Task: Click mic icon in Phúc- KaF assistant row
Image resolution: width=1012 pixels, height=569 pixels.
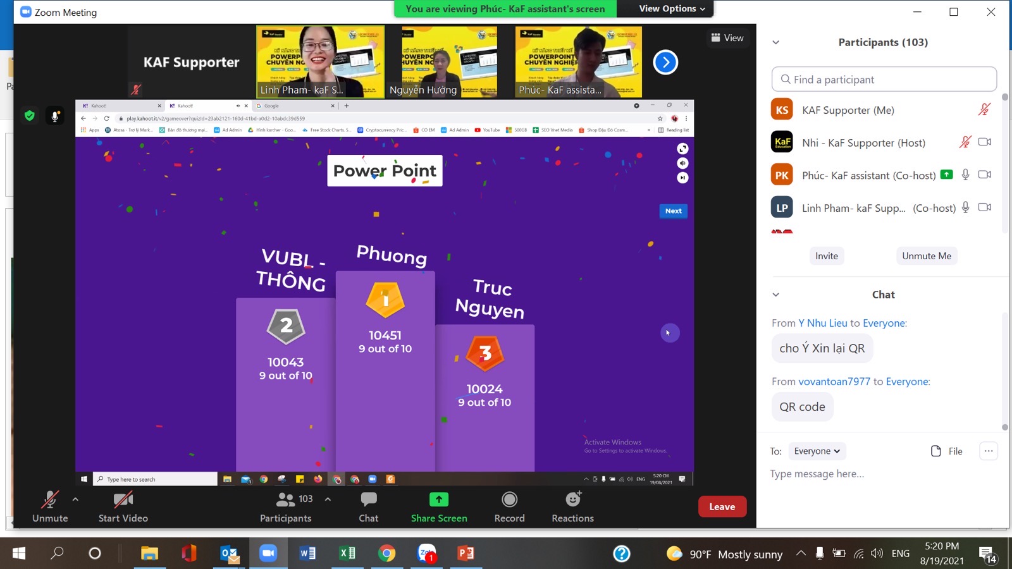Action: coord(966,174)
